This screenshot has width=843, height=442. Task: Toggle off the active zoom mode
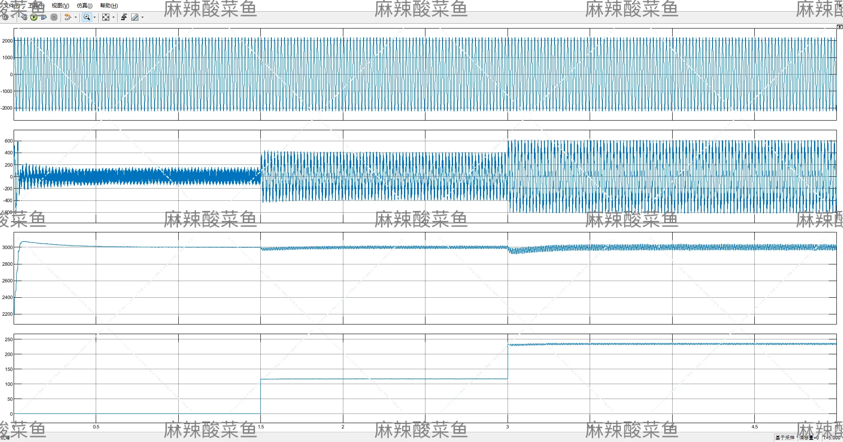[86, 17]
